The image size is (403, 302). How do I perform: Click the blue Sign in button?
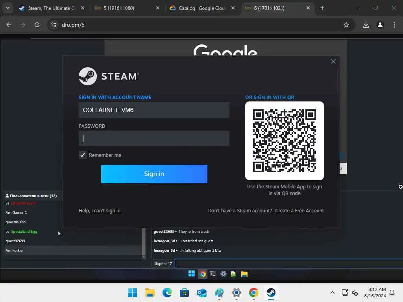[154, 174]
